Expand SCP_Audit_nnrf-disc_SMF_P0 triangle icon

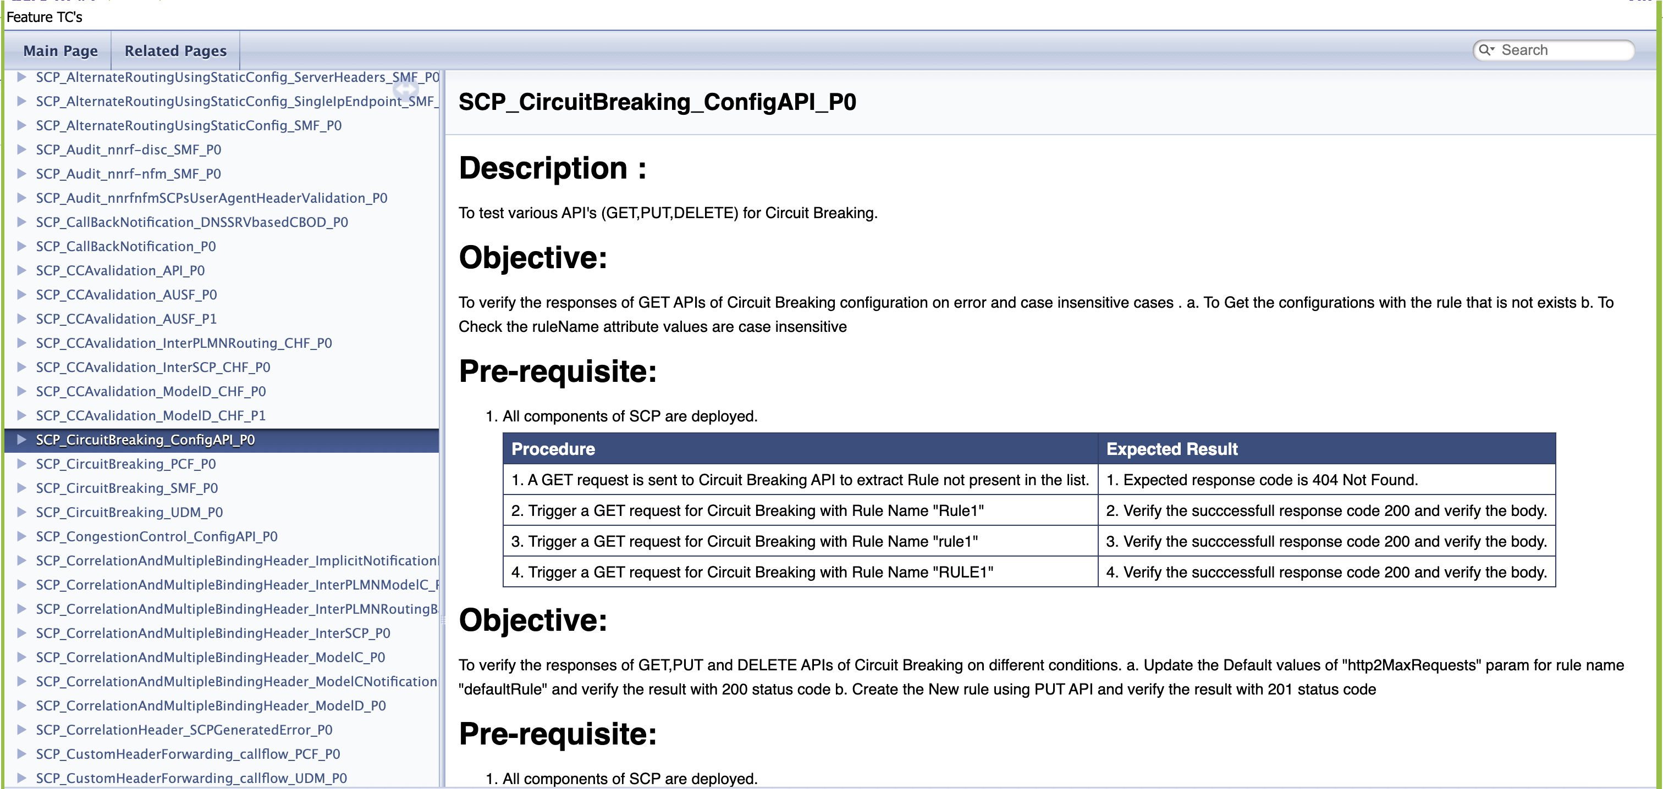[23, 149]
